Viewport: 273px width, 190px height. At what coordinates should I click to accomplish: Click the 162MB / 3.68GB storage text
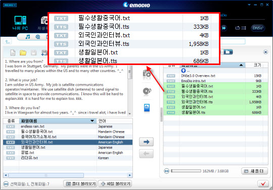tap(215, 171)
